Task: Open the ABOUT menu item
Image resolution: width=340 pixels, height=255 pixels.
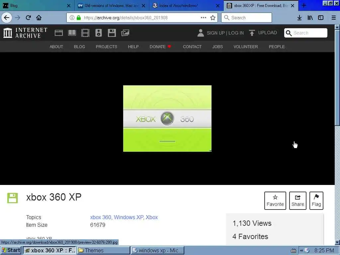Action: click(x=56, y=46)
